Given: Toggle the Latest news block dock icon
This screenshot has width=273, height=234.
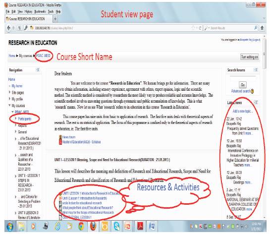Looking at the screenshot, I should point(256,102).
